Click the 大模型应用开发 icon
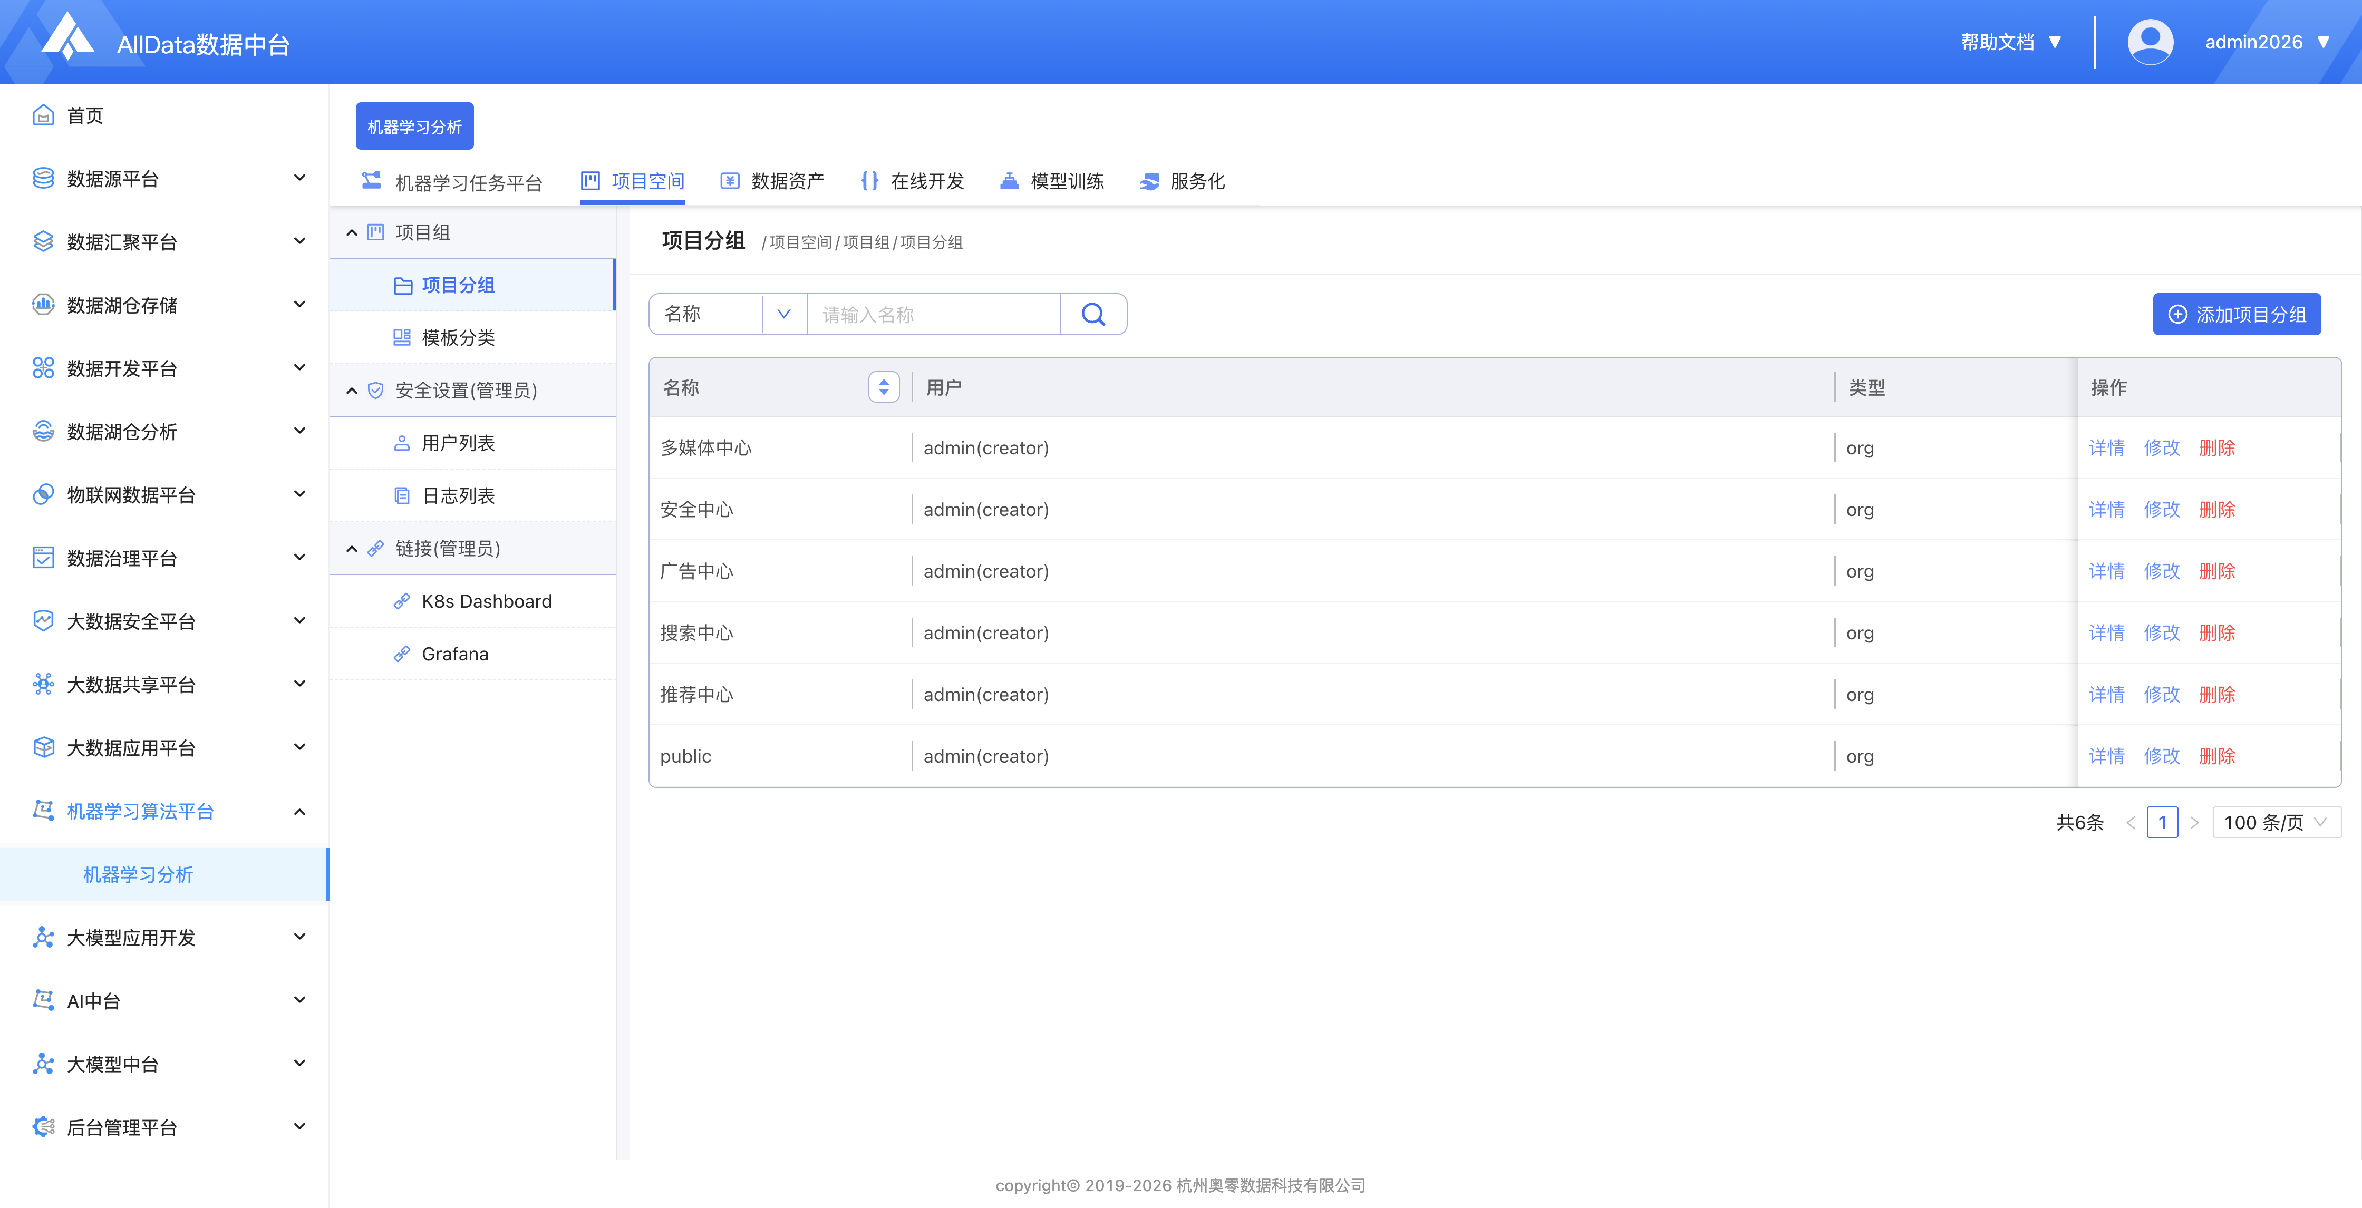Screen dimensions: 2362x1208 click(43, 938)
